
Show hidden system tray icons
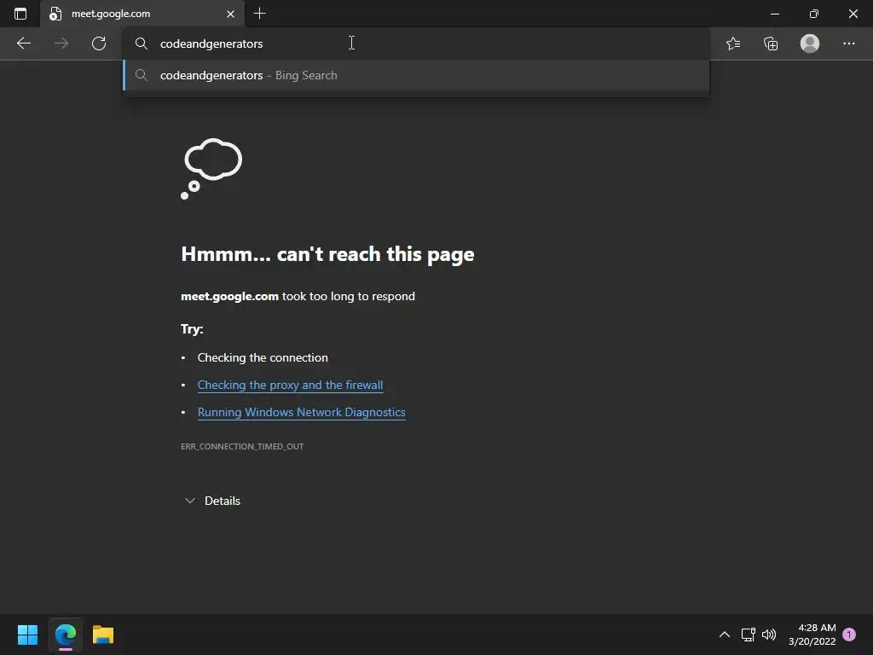pyautogui.click(x=725, y=635)
